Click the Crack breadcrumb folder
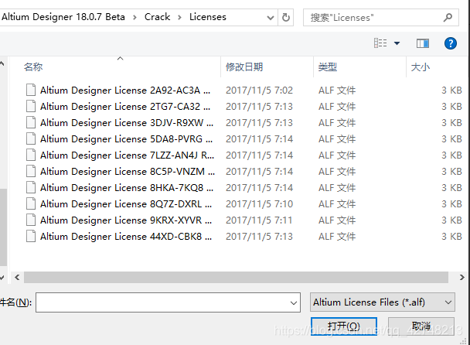This screenshot has height=345, width=470. [x=157, y=17]
